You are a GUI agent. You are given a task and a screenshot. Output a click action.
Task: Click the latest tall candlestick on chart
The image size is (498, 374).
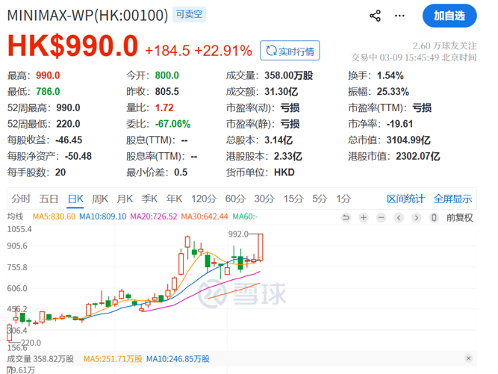point(262,247)
